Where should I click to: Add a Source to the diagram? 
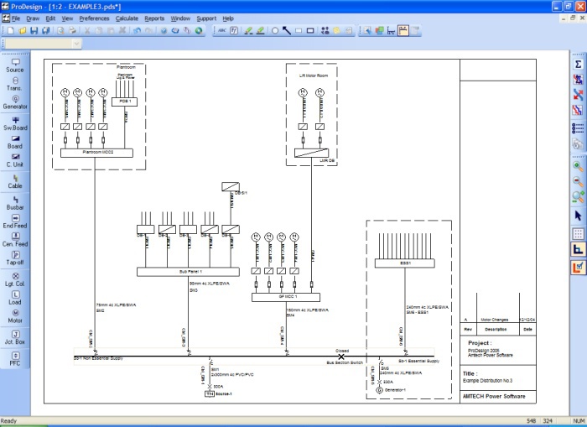click(15, 65)
